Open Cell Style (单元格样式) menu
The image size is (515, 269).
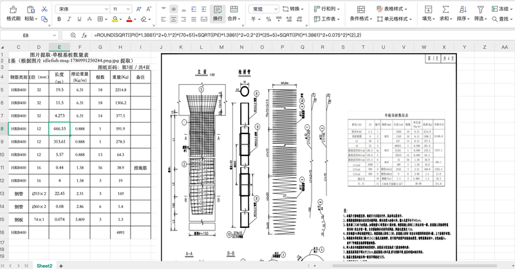coord(394,19)
